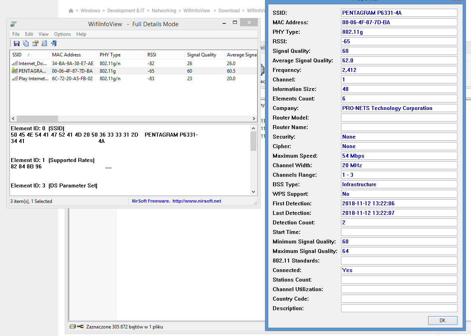Click the Download breadcrumb link
Viewport: 471px width, 336px height.
(229, 11)
